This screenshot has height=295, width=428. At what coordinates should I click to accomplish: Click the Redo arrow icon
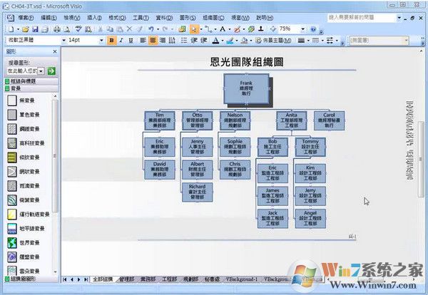(x=165, y=29)
